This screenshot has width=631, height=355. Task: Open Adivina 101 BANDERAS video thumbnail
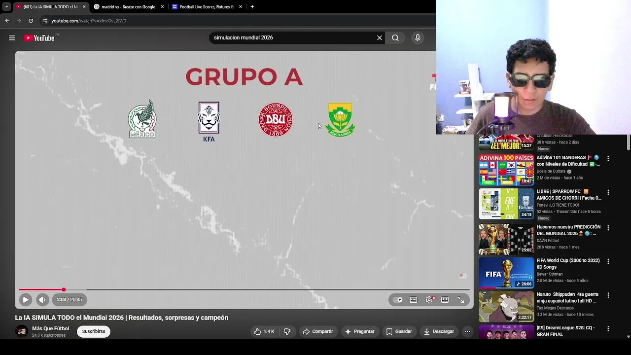pyautogui.click(x=506, y=170)
